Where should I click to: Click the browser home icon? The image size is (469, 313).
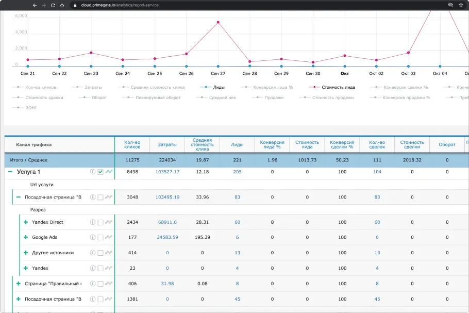coord(62,5)
